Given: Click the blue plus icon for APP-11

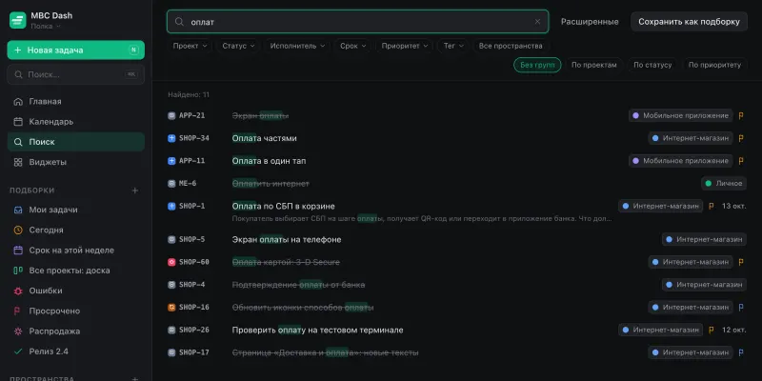Looking at the screenshot, I should (171, 161).
